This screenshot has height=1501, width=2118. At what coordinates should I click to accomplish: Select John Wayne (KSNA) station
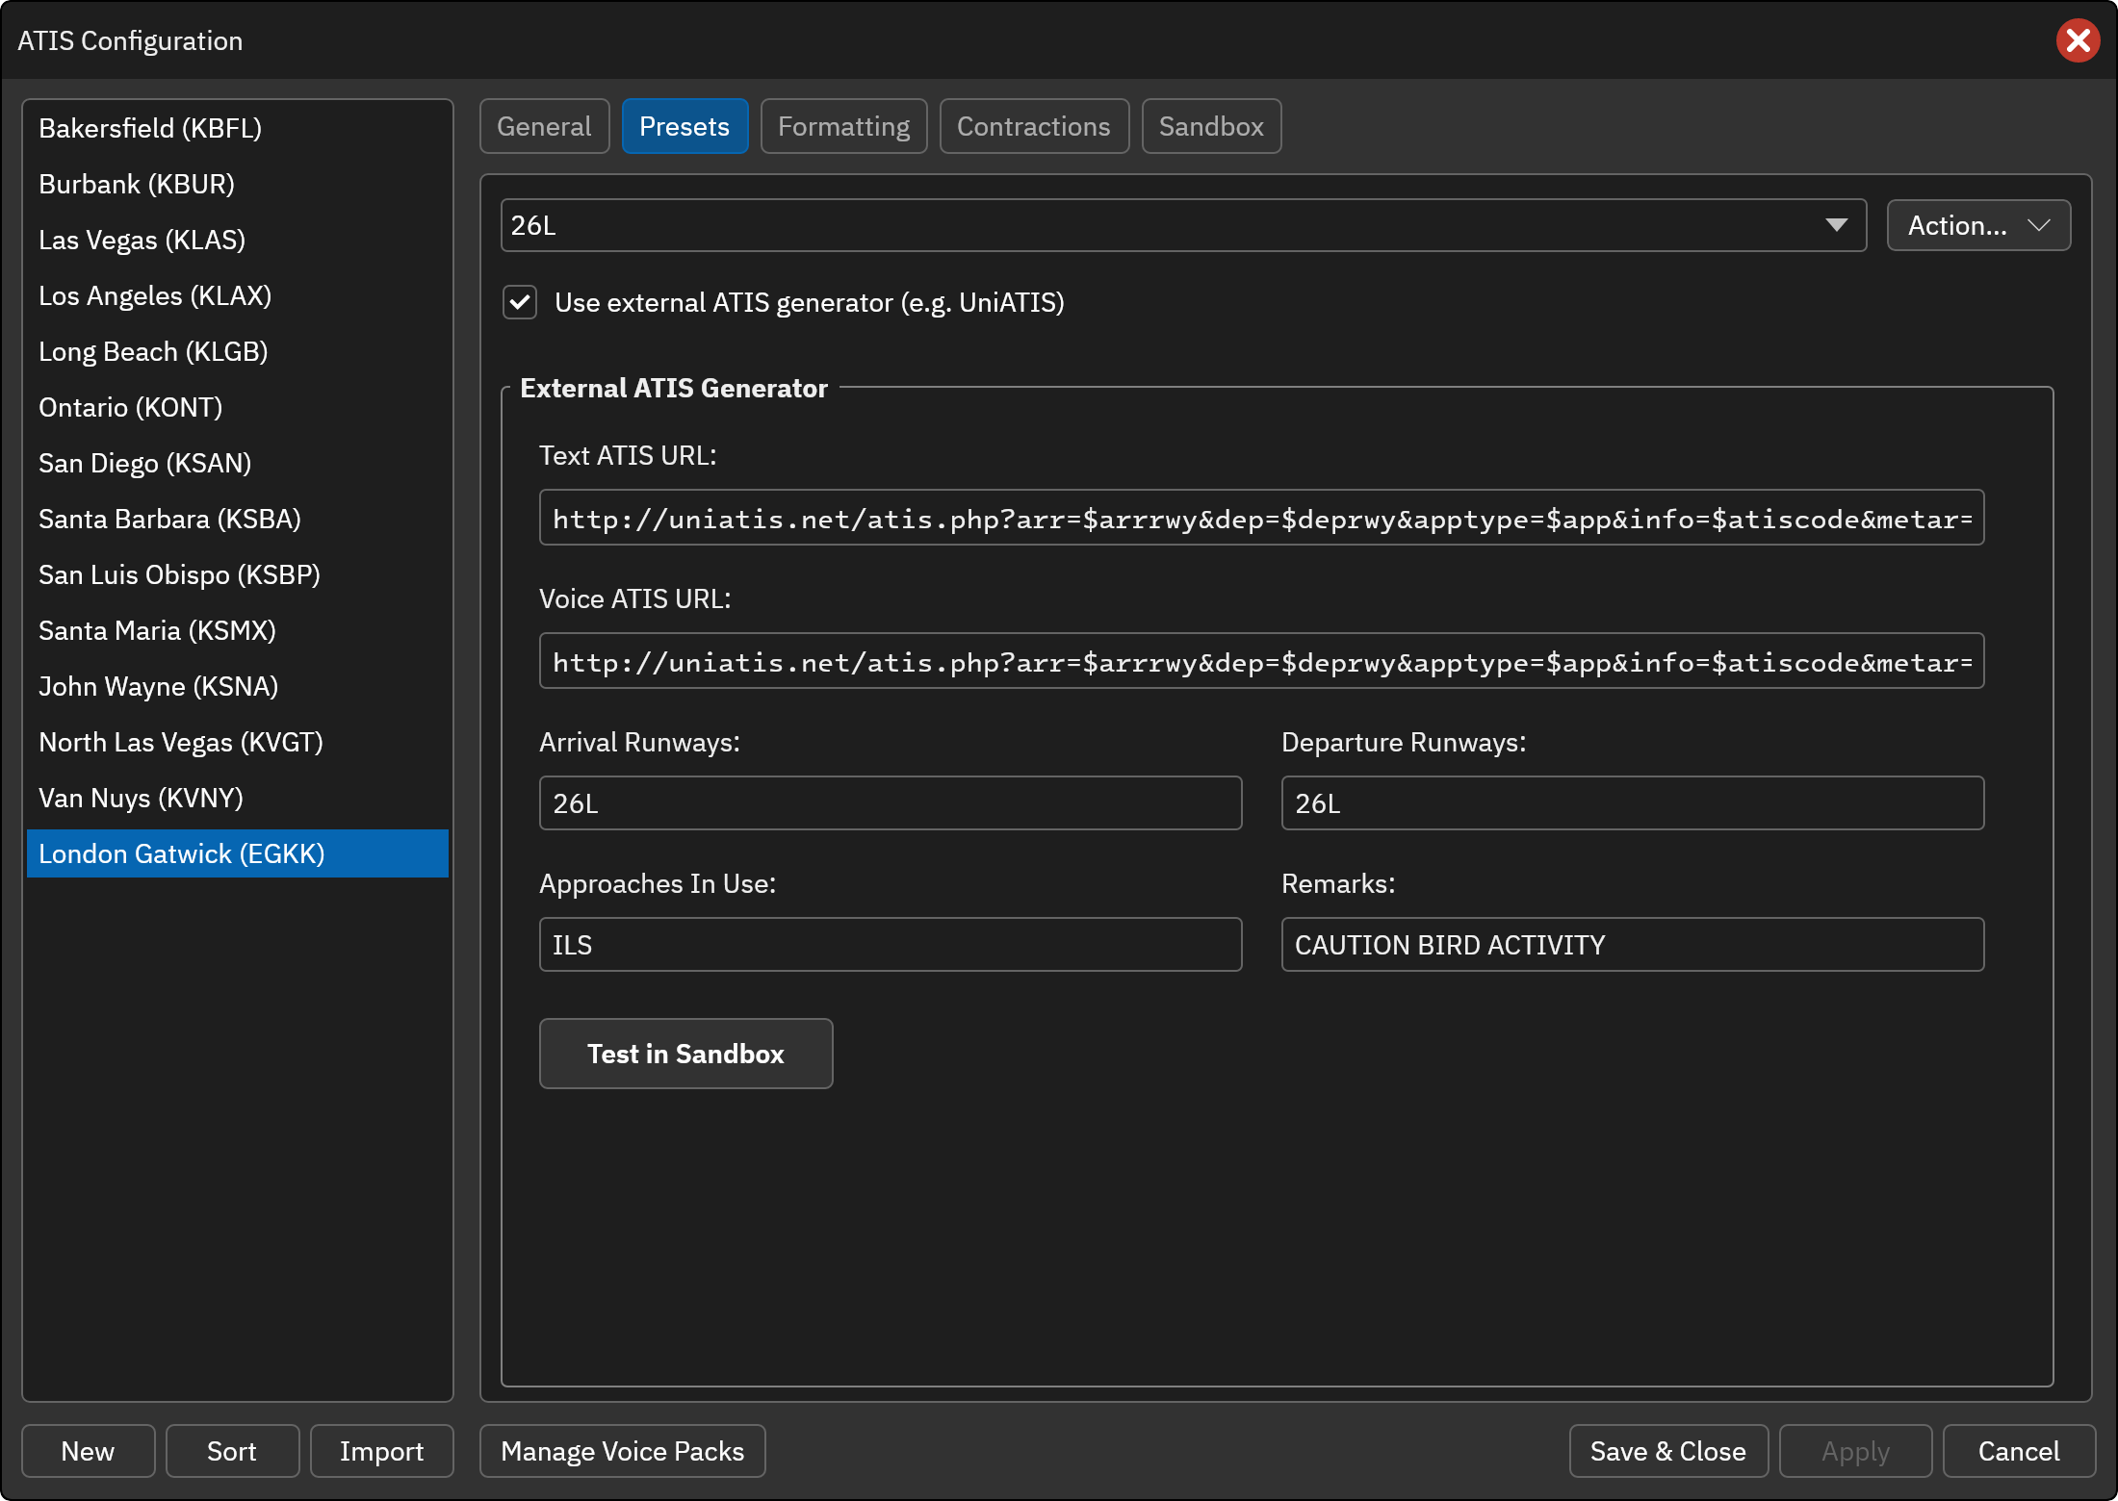pyautogui.click(x=238, y=686)
